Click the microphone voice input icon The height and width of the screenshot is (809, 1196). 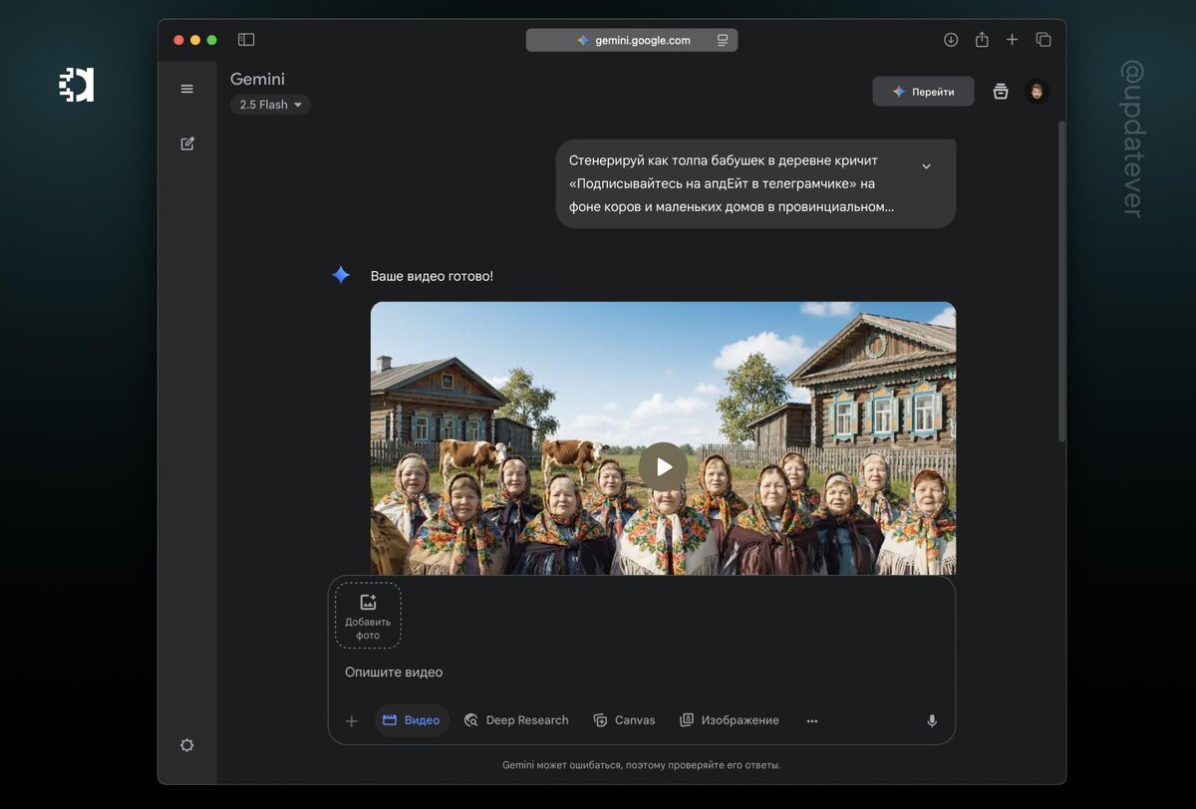tap(932, 720)
